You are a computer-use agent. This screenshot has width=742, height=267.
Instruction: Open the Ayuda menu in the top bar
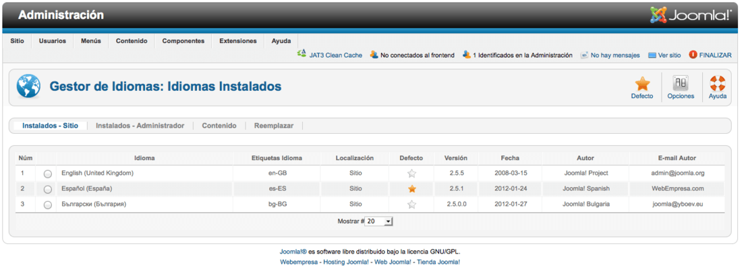[281, 41]
